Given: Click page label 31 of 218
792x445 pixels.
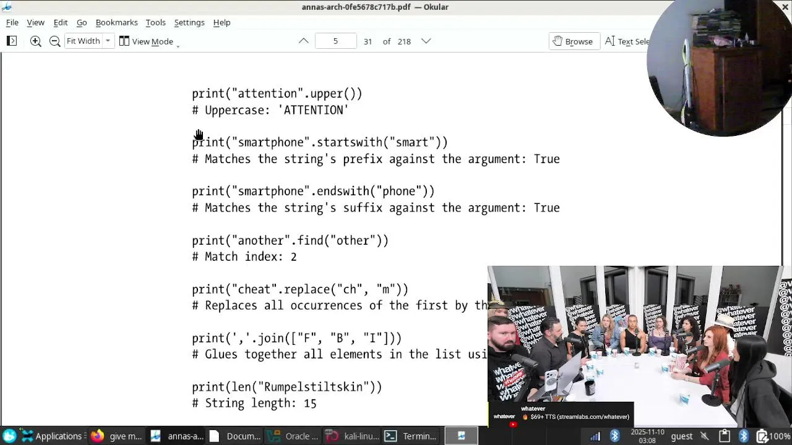Looking at the screenshot, I should coord(387,41).
